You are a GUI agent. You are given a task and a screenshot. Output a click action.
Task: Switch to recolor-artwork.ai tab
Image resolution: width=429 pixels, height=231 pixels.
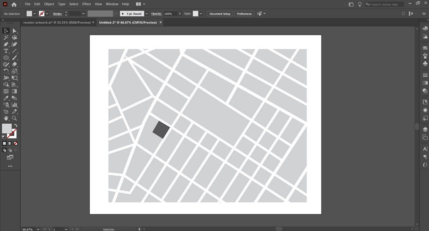[57, 23]
